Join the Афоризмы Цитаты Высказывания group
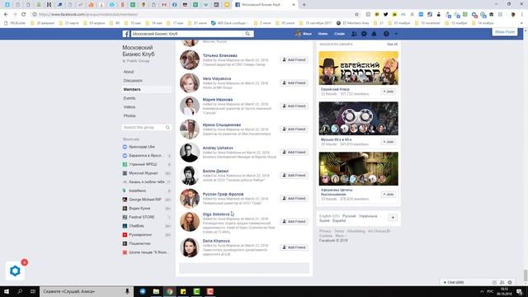This screenshot has width=528, height=297. pyautogui.click(x=389, y=195)
